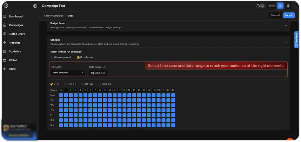This screenshot has width=301, height=142.
Task: Toggle Tuesday hour 5 cell
Action: pos(86,100)
